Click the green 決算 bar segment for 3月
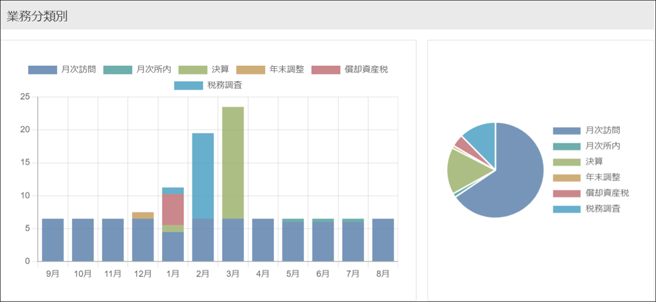656x302 pixels. click(x=233, y=162)
